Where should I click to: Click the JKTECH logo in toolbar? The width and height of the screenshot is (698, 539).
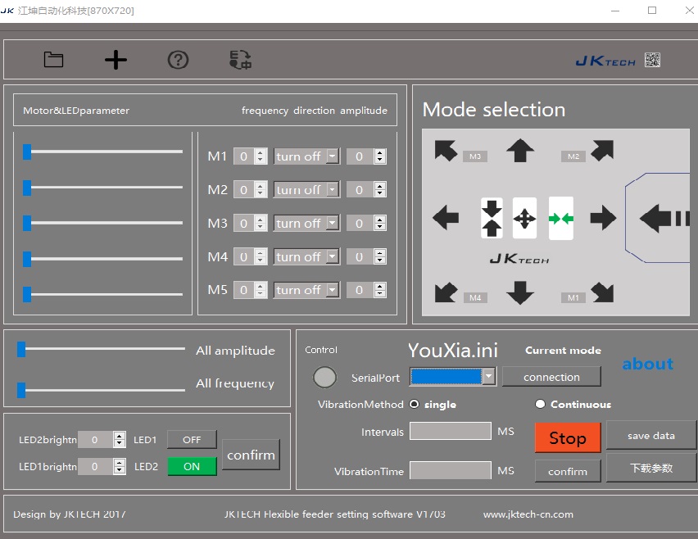(605, 61)
